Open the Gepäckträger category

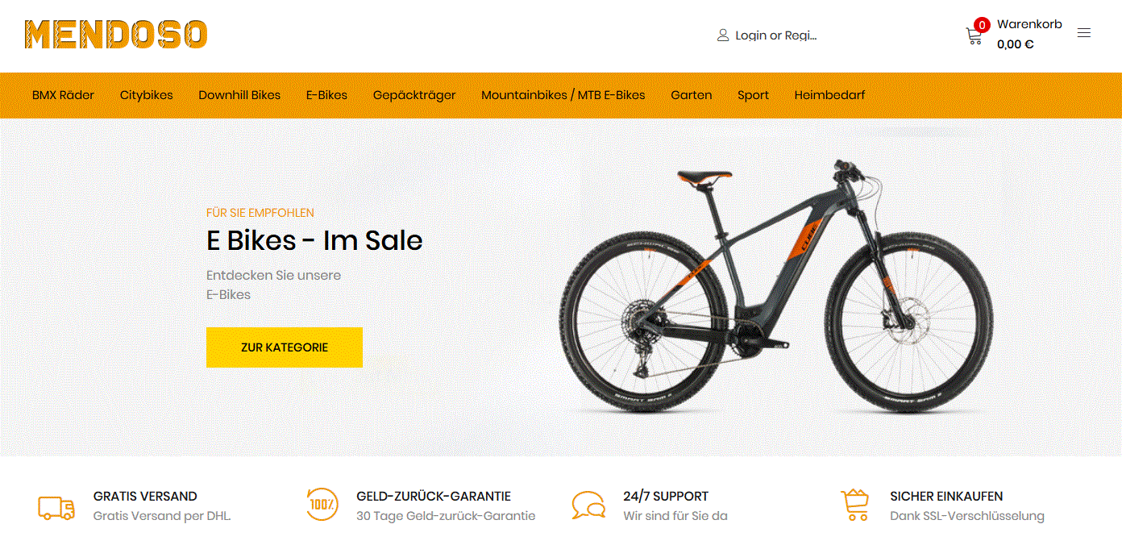pos(414,95)
